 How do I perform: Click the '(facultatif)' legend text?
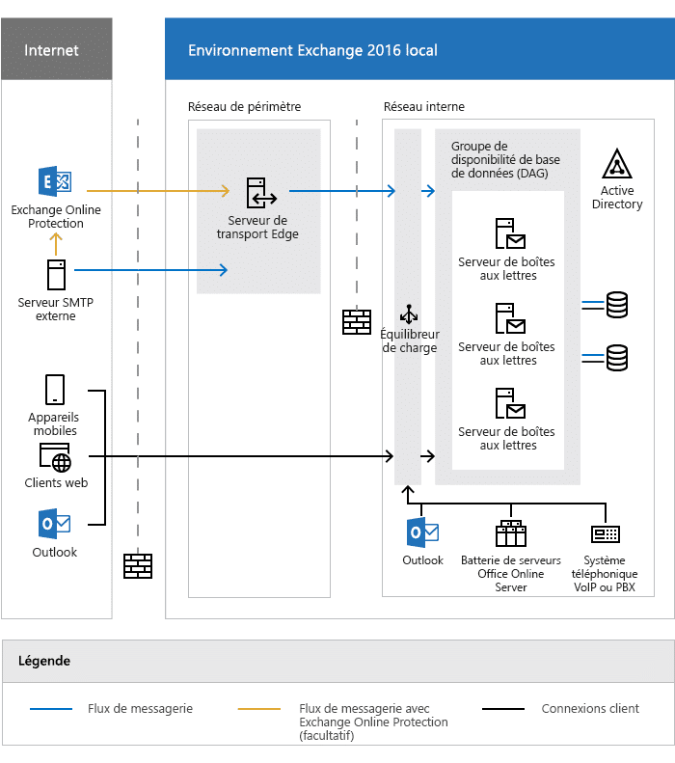pyautogui.click(x=326, y=735)
